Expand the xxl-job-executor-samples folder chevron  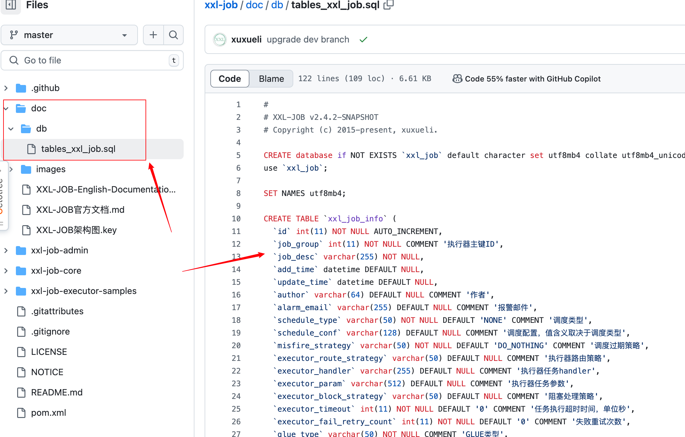click(x=6, y=291)
